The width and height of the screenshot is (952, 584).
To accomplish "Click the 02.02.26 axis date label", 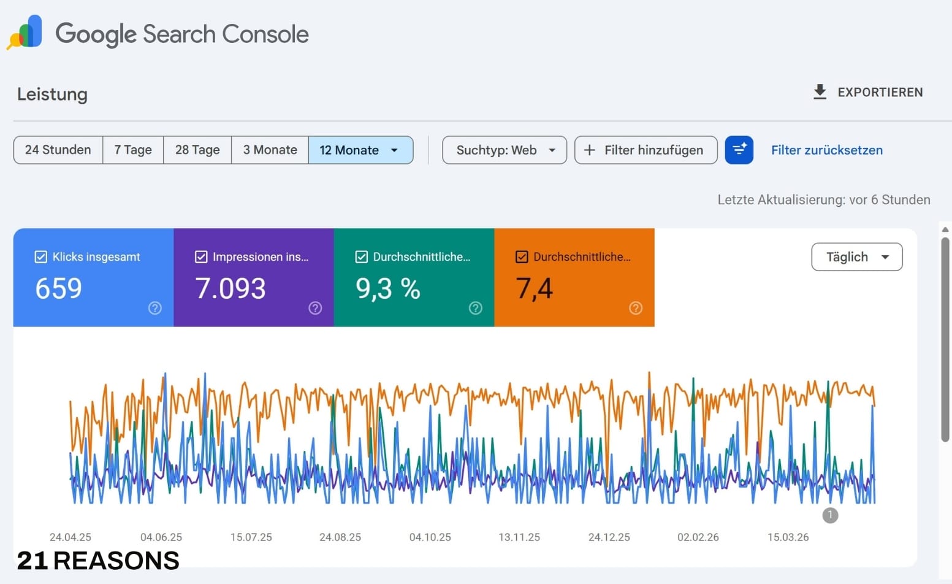I will (x=698, y=537).
